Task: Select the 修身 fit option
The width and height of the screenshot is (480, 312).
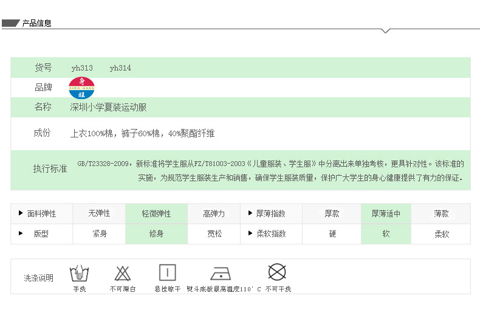Action: [156, 234]
